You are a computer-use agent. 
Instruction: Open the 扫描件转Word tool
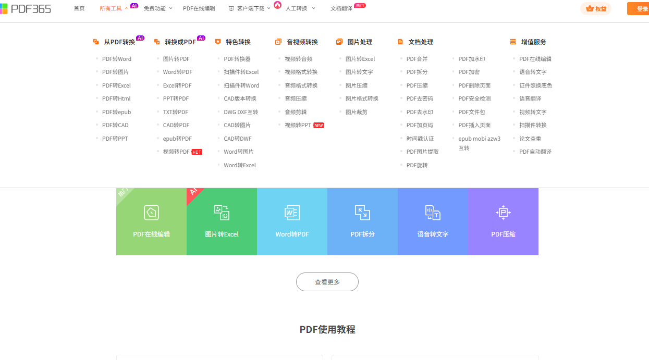pyautogui.click(x=241, y=85)
